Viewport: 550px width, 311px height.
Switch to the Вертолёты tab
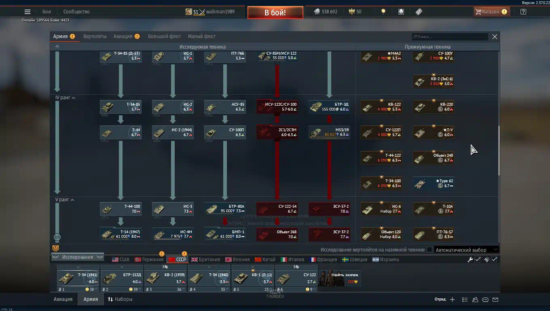tap(95, 36)
